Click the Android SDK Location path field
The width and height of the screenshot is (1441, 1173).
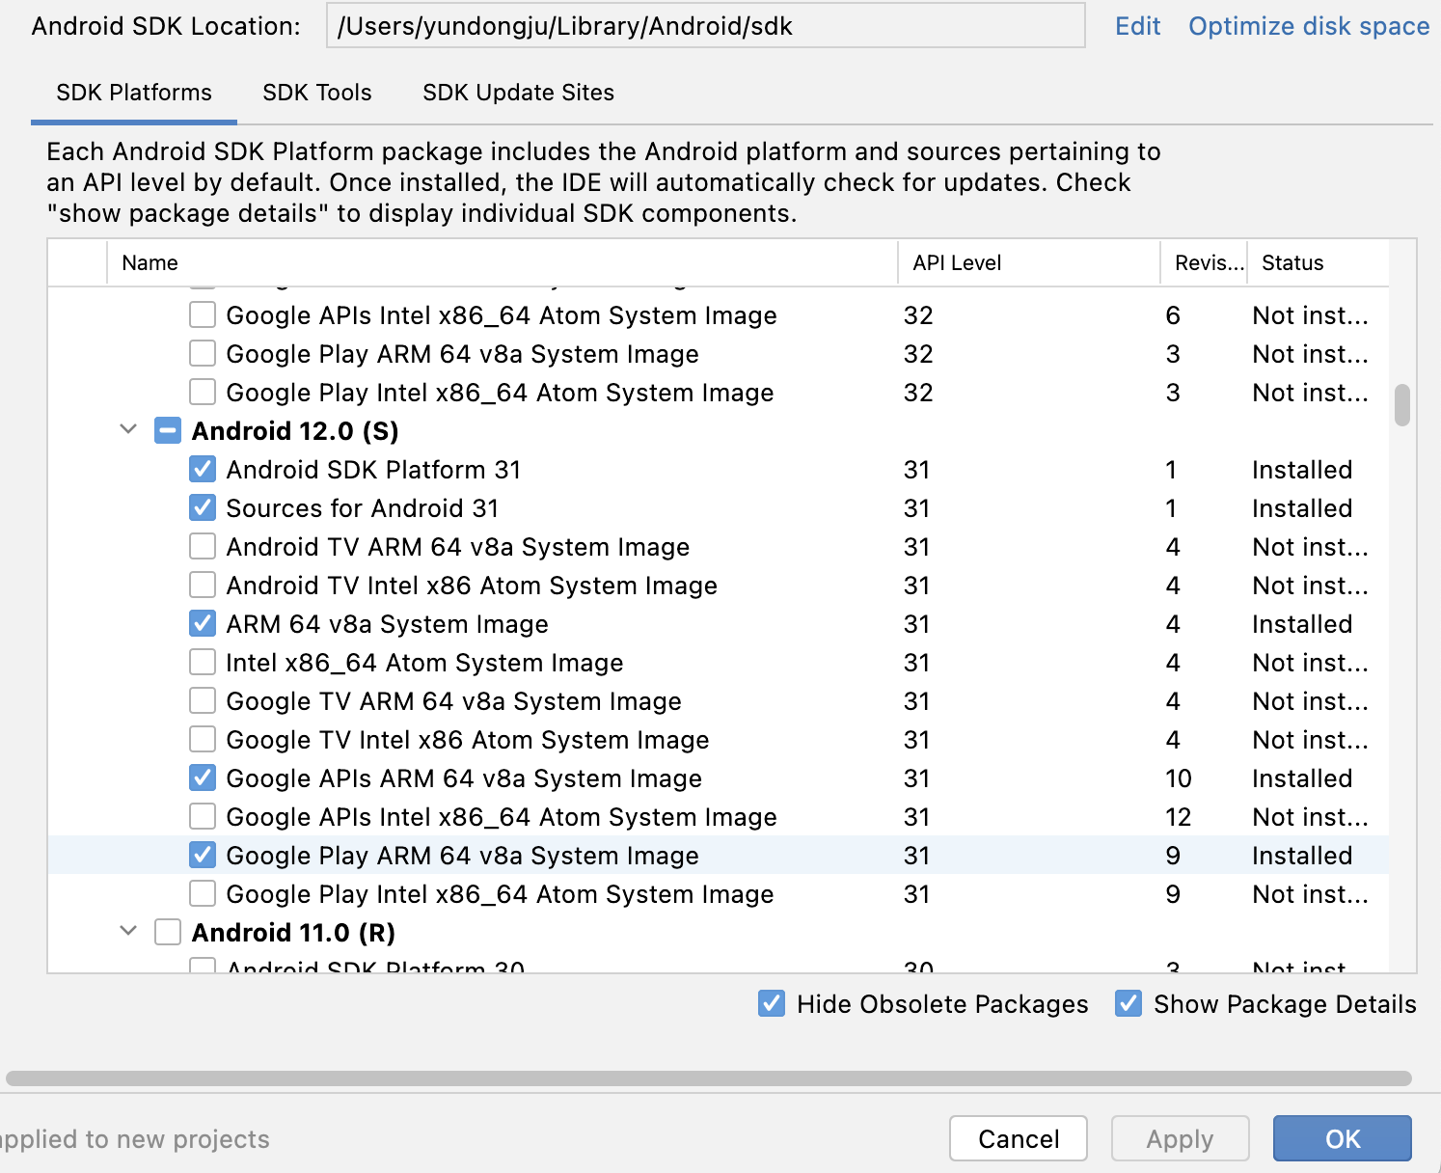[706, 26]
